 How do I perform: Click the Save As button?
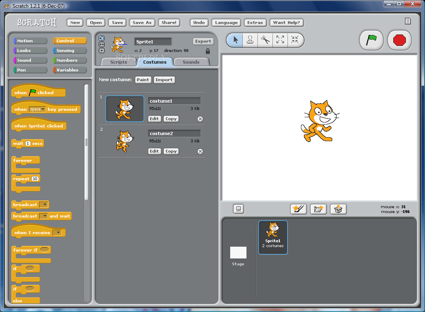(x=142, y=23)
